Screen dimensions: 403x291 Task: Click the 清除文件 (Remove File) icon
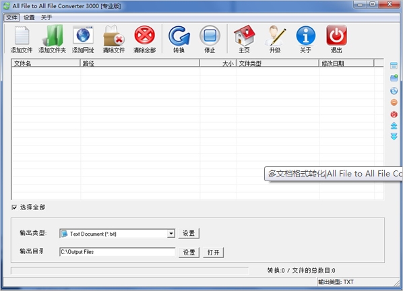pyautogui.click(x=114, y=39)
